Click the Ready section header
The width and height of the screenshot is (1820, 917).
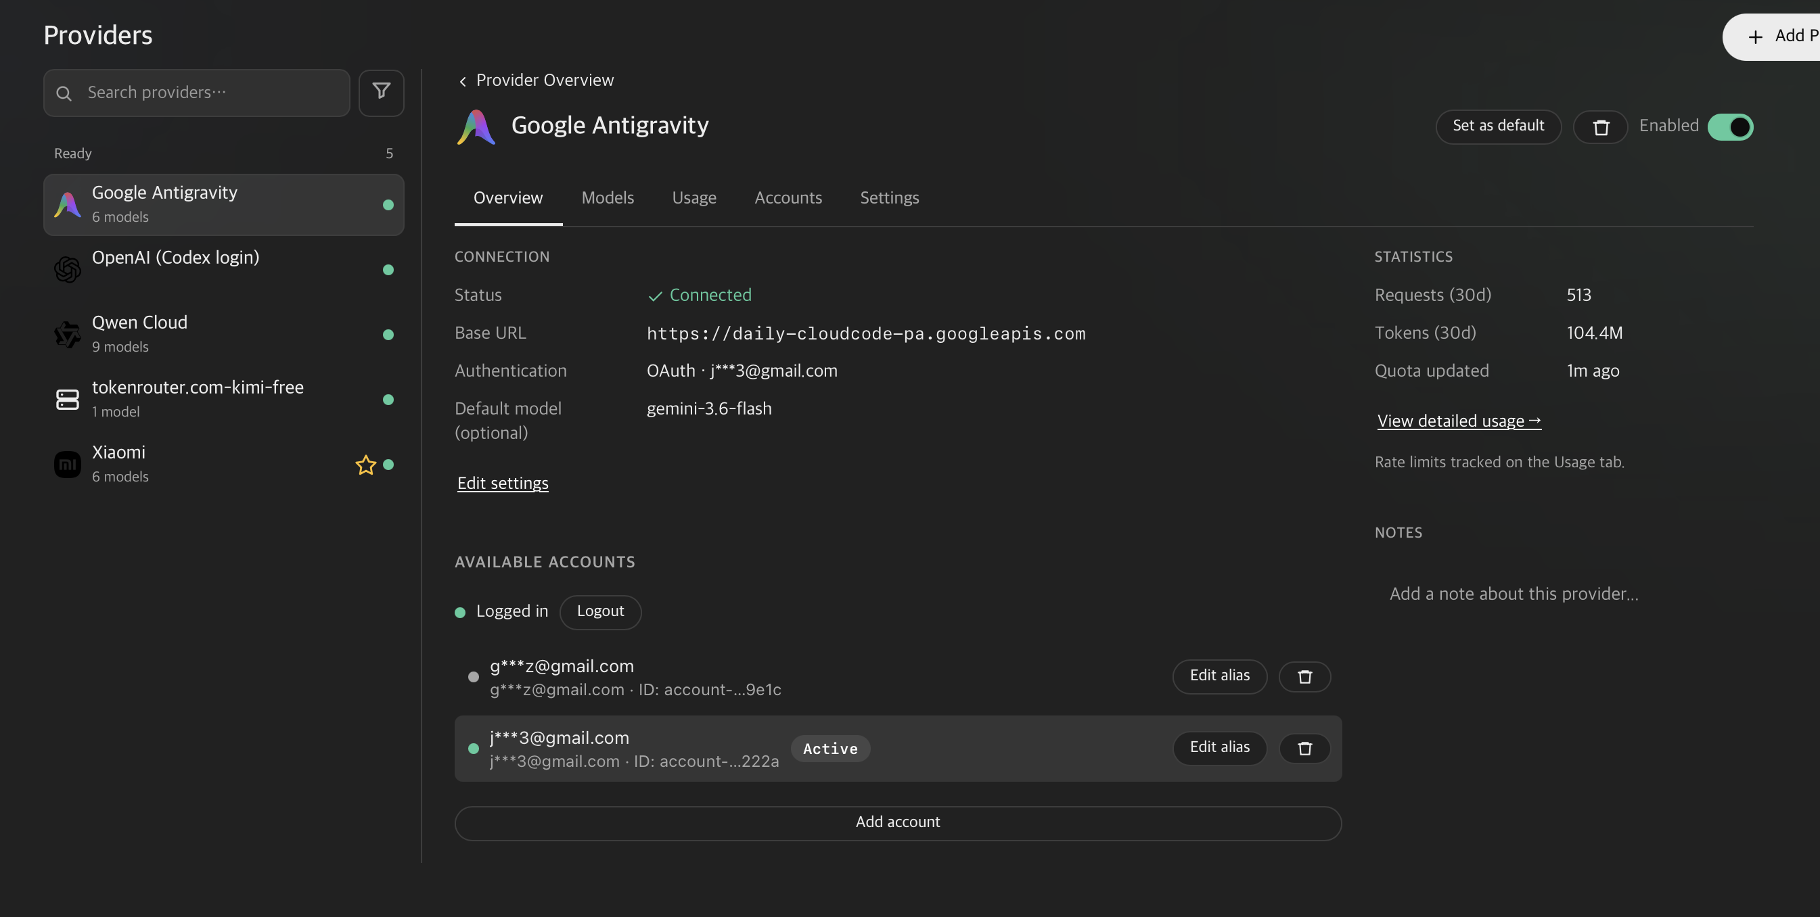click(223, 154)
